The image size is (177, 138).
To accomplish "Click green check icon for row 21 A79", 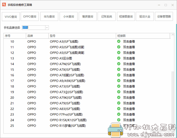I will click(119, 103).
